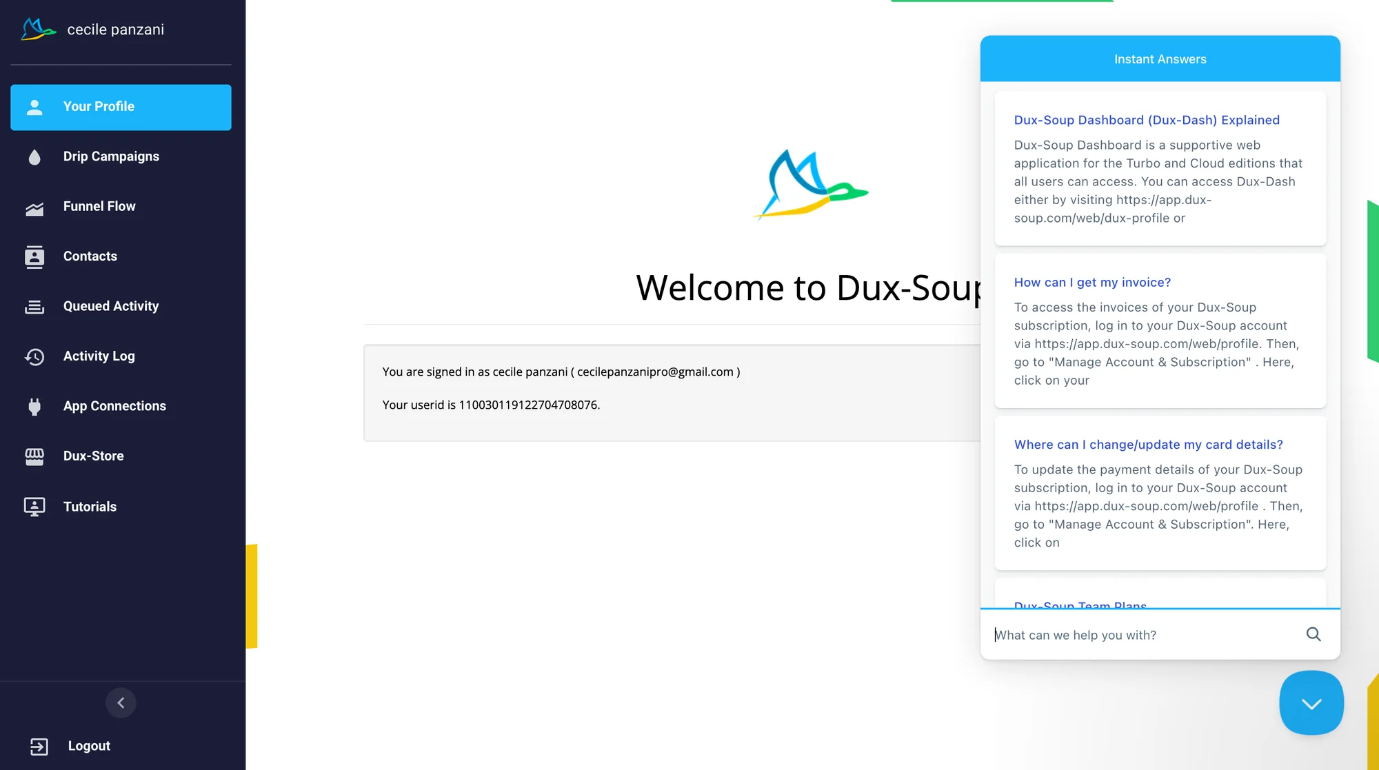
Task: Open App Connections settings
Action: click(114, 406)
